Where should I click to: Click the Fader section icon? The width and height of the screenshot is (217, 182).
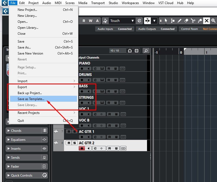click(x=44, y=166)
